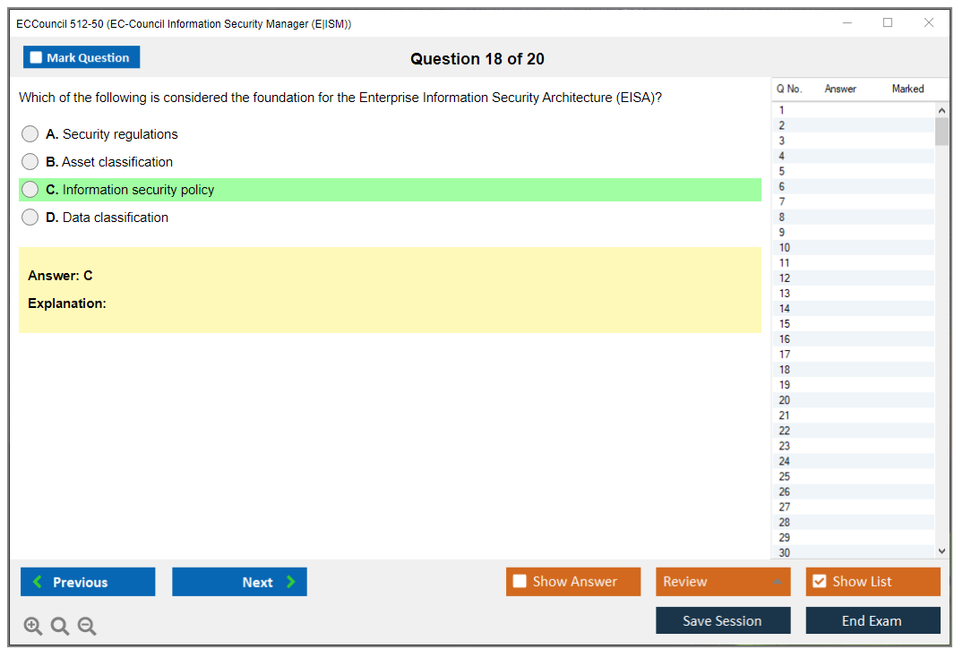Screen dimensions: 963x658
Task: Uncheck the Show List checkbox
Action: pyautogui.click(x=819, y=582)
